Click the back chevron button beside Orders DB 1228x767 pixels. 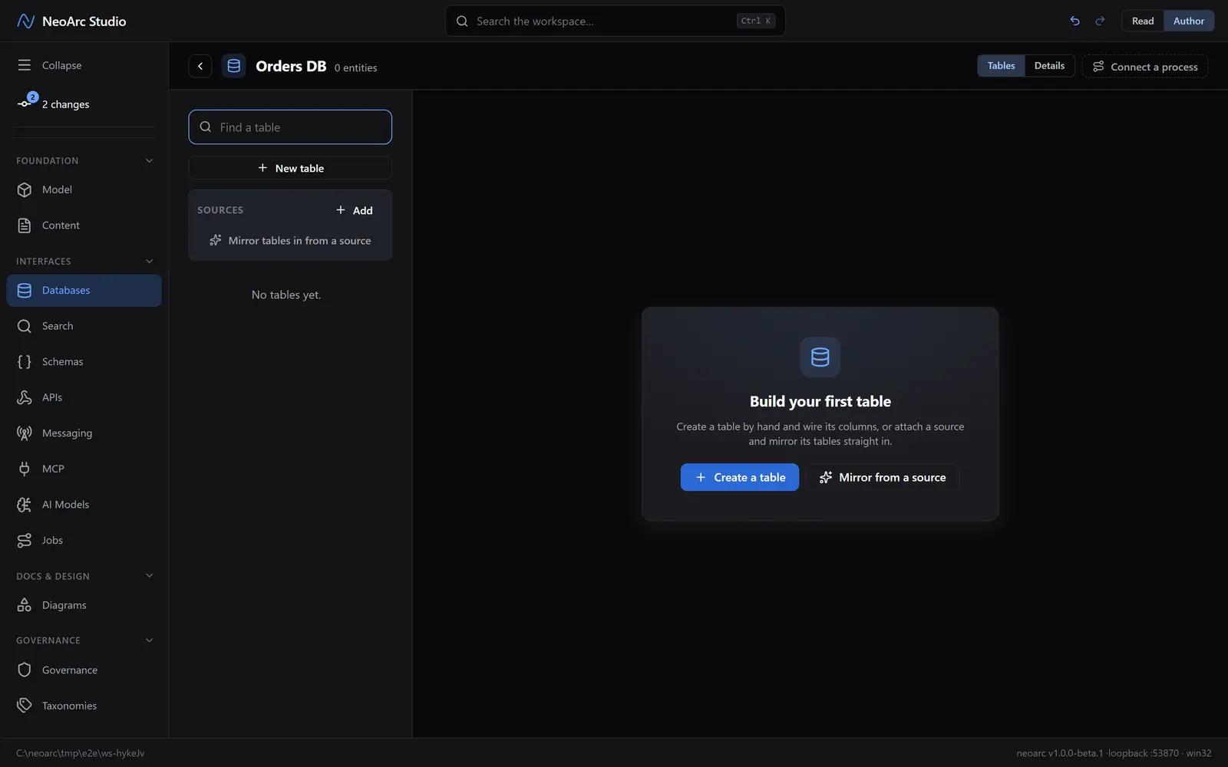[x=200, y=66]
